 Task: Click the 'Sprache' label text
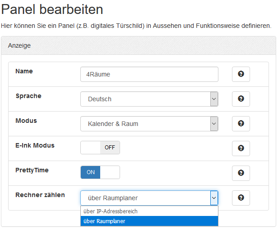click(28, 96)
